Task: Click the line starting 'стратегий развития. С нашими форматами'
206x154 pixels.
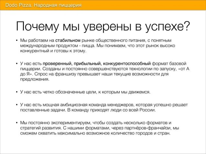Action: pyautogui.click(x=99, y=128)
